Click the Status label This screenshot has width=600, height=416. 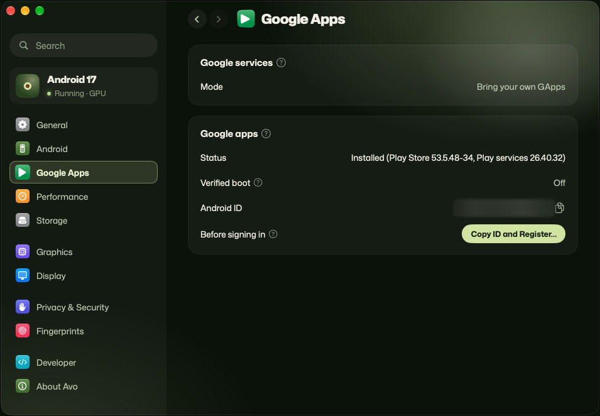pos(213,158)
